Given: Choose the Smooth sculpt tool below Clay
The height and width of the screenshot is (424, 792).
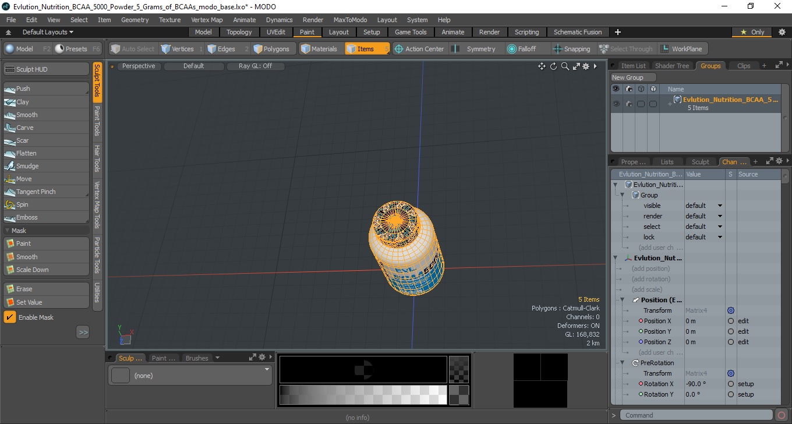Looking at the screenshot, I should (x=46, y=115).
